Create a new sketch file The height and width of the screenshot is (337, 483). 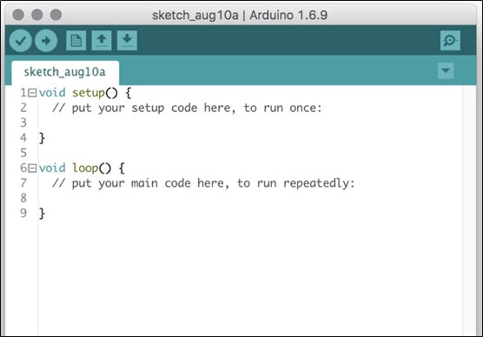(x=76, y=40)
